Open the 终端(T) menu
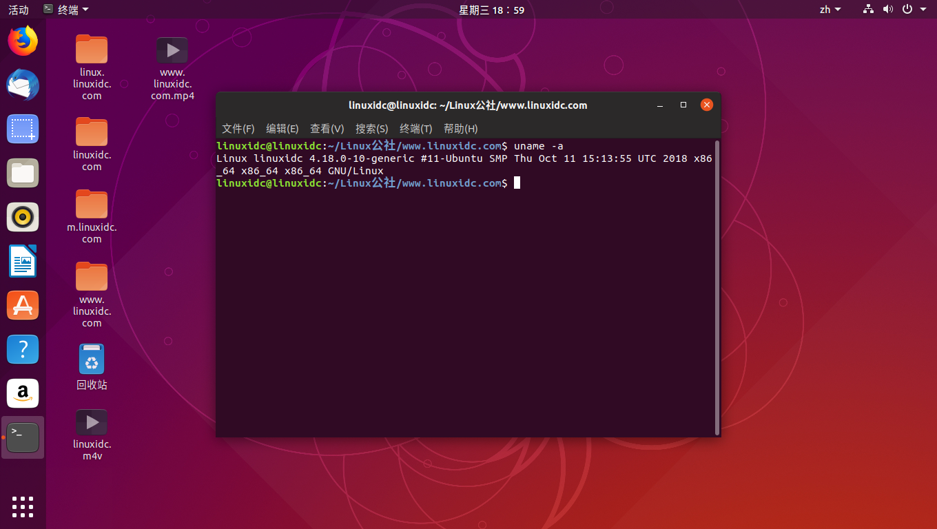The width and height of the screenshot is (937, 529). point(416,129)
